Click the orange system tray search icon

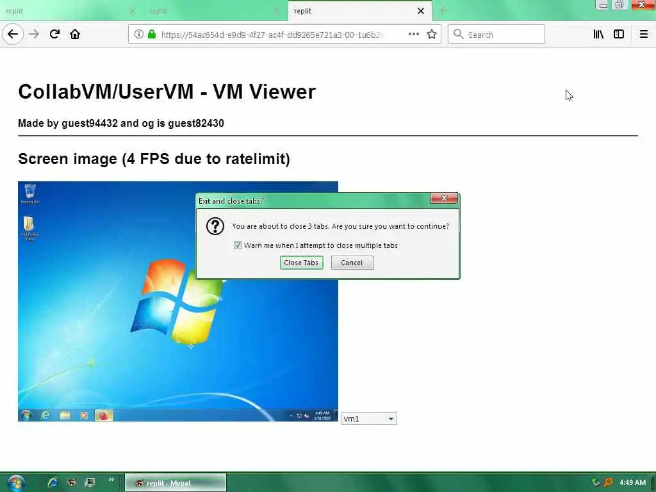pyautogui.click(x=609, y=482)
